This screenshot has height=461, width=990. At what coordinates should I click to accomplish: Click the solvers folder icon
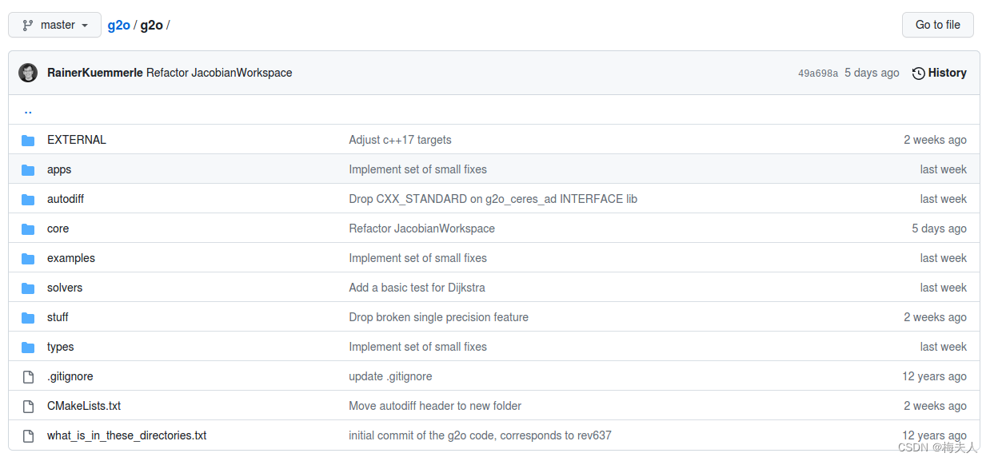28,288
